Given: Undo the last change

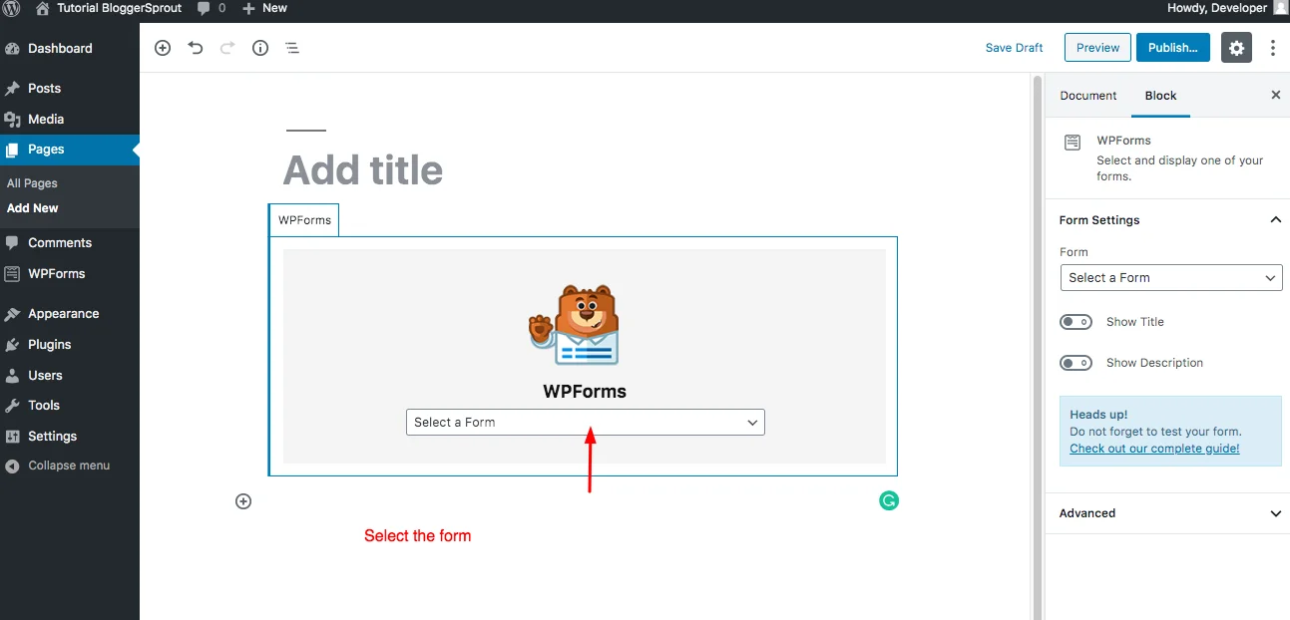Looking at the screenshot, I should point(196,48).
